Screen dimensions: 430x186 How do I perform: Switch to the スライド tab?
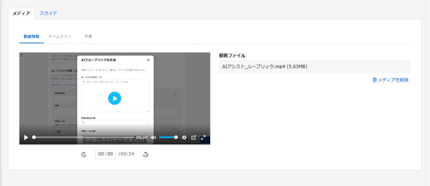[48, 13]
